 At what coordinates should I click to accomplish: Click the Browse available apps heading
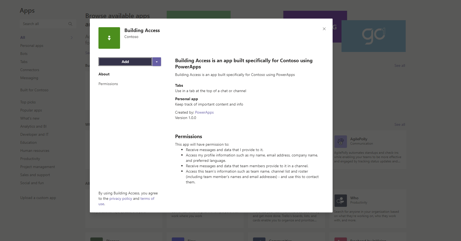[117, 16]
